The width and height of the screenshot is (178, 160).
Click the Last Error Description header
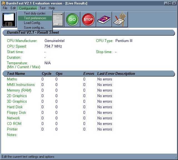(x=116, y=73)
